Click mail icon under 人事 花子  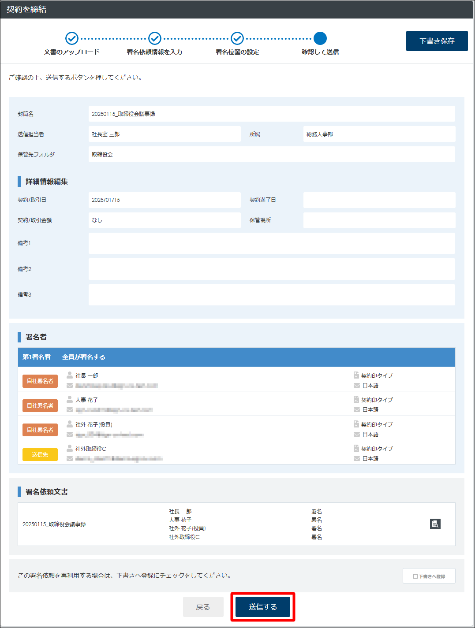point(70,410)
